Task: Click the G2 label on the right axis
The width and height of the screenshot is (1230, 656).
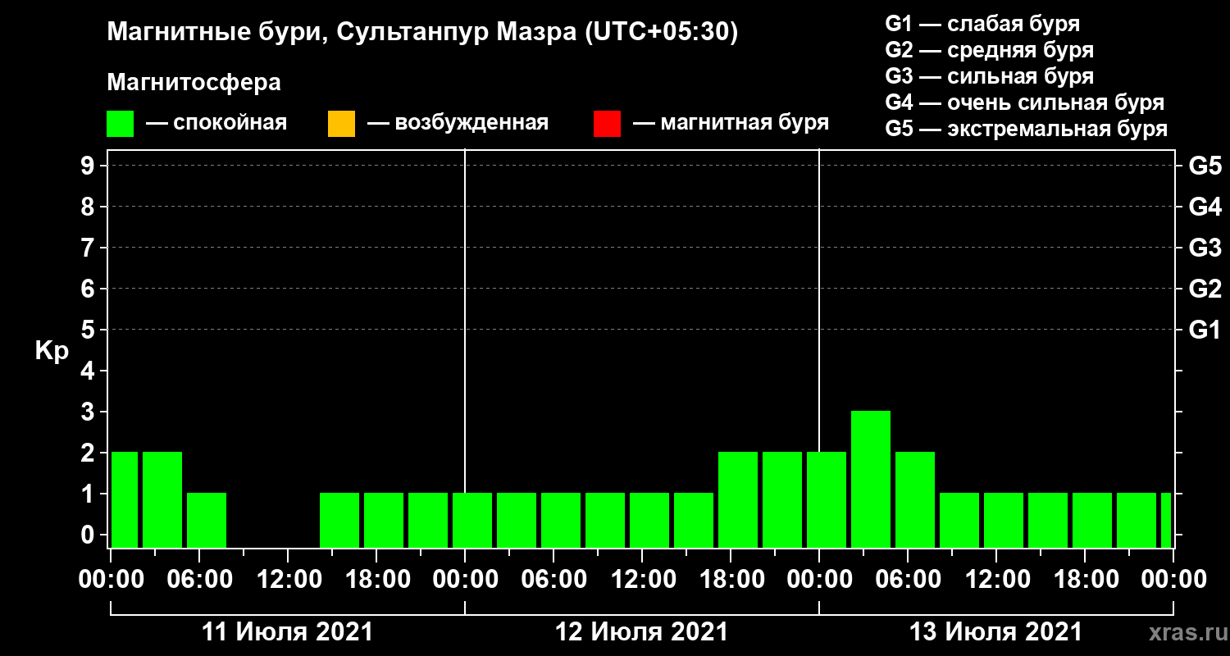Action: (1205, 289)
